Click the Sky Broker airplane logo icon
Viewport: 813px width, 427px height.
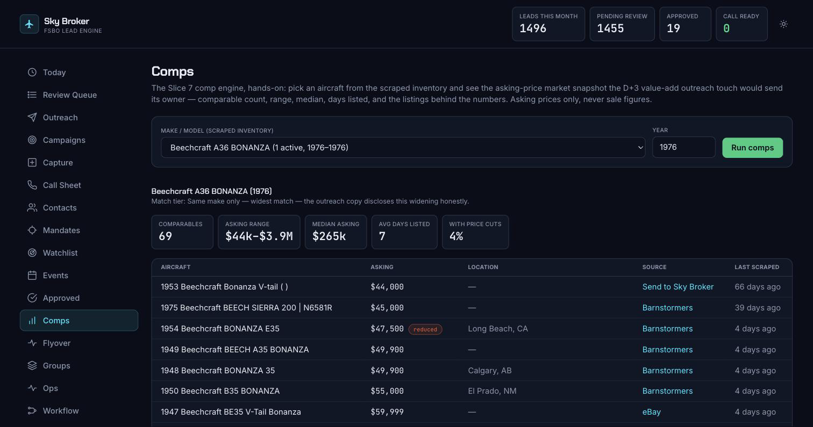[29, 24]
